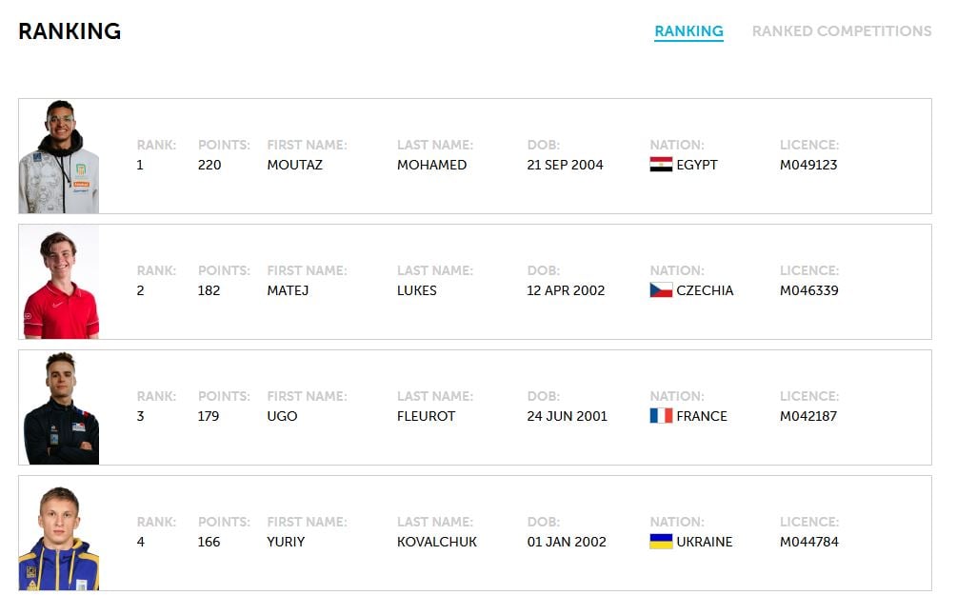Click the EGYPT nation label
Image resolution: width=957 pixels, height=595 pixels.
coord(697,165)
